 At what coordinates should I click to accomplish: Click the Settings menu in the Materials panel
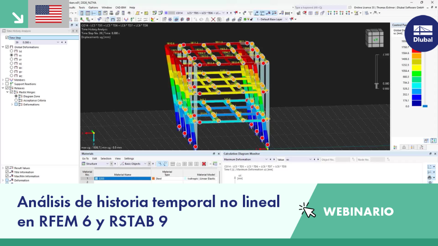pyautogui.click(x=129, y=158)
